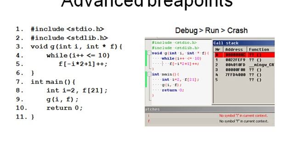Sort call stack by the Address column header
Screen dimensions: 294x165
235,49
